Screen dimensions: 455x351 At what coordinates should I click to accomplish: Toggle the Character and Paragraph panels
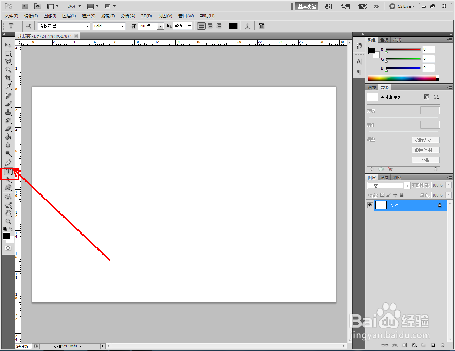[262, 26]
